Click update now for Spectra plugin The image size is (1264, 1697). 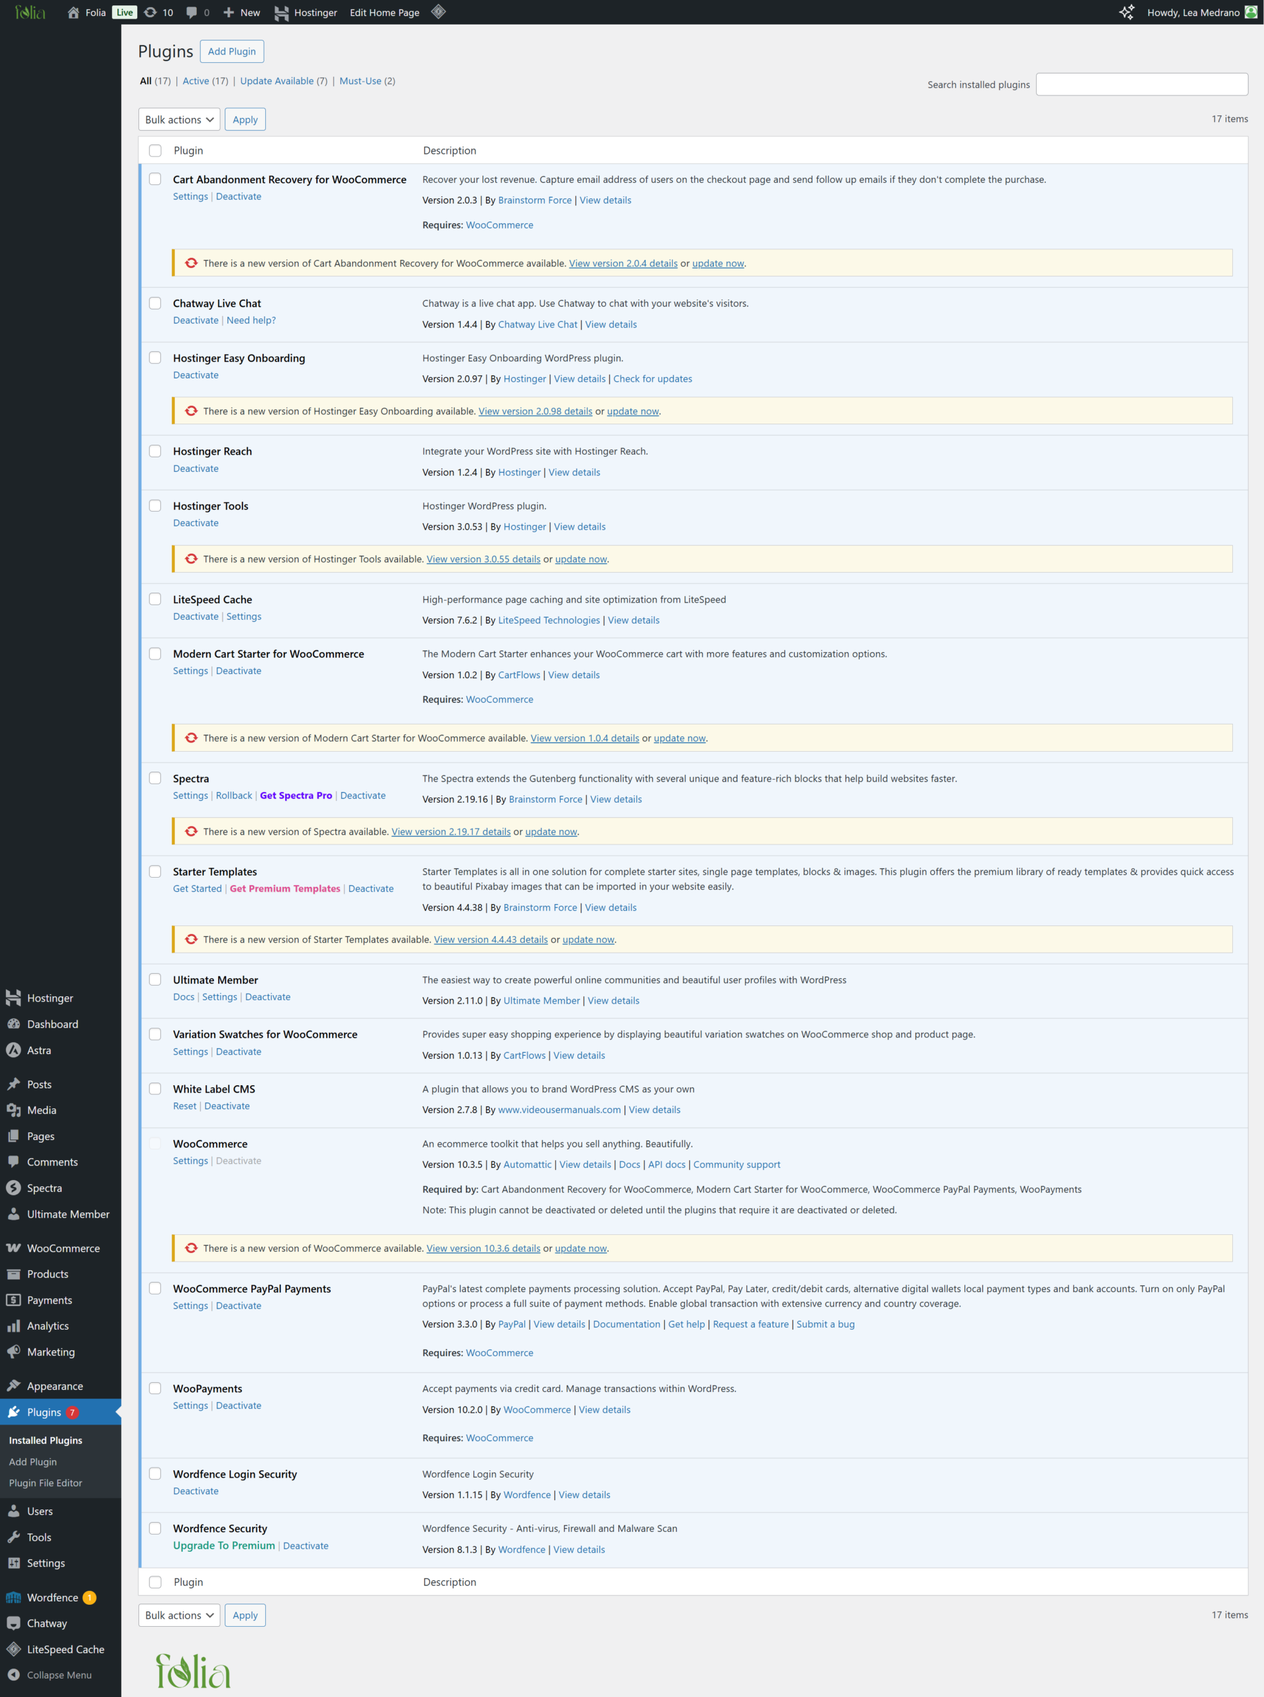click(x=551, y=832)
